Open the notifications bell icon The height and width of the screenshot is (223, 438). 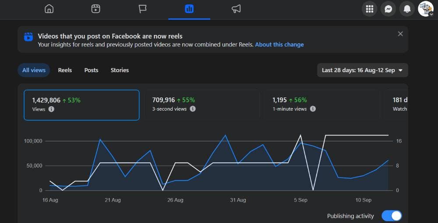(x=407, y=9)
